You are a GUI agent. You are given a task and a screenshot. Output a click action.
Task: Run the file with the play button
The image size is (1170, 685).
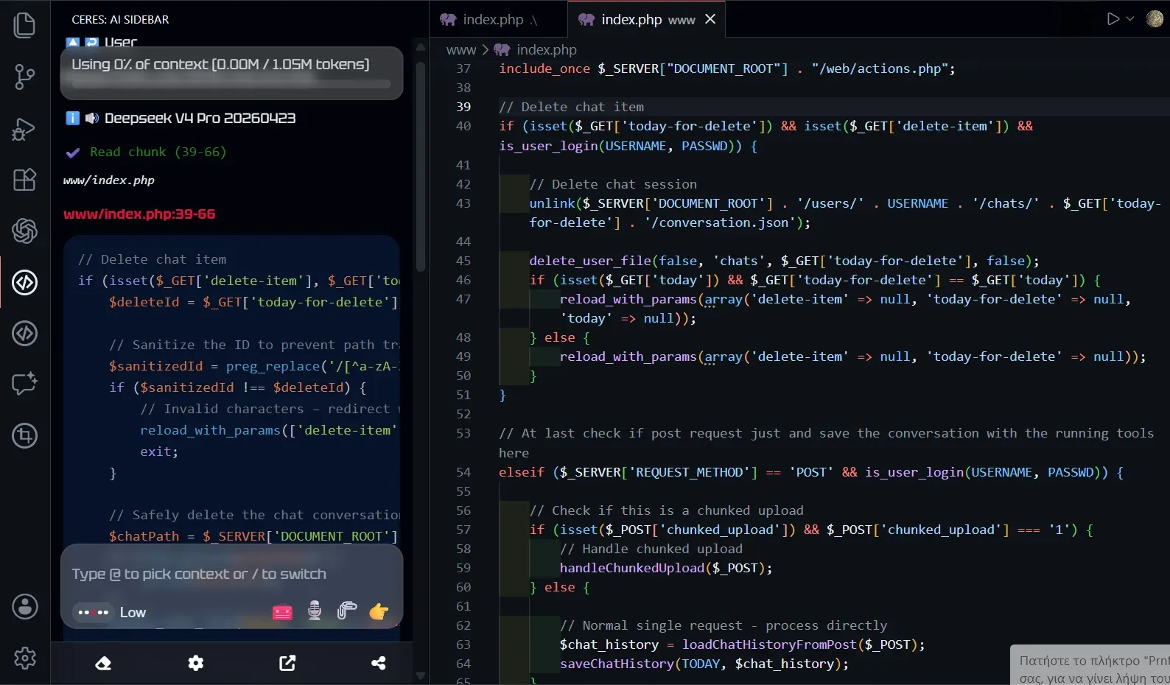[1113, 19]
